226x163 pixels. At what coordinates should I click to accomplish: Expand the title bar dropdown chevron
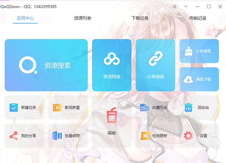pos(186,6)
